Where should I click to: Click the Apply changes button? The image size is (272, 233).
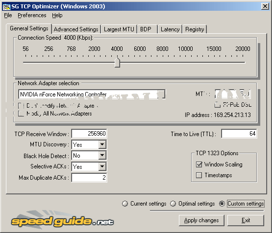(x=201, y=220)
